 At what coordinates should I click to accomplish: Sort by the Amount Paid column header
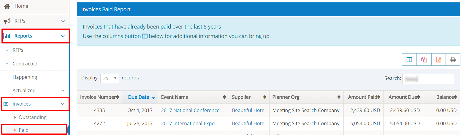click(x=363, y=97)
